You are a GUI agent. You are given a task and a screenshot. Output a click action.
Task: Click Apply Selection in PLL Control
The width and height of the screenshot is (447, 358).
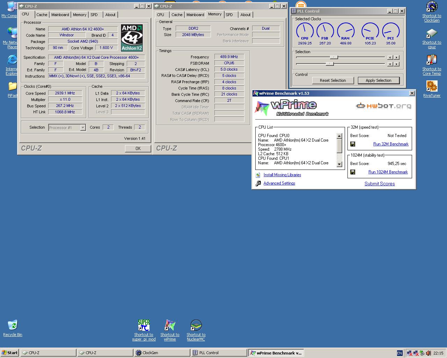[378, 80]
